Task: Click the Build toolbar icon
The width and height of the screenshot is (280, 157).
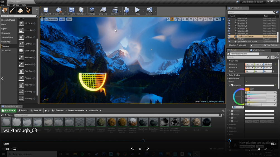Action: [x=126, y=11]
